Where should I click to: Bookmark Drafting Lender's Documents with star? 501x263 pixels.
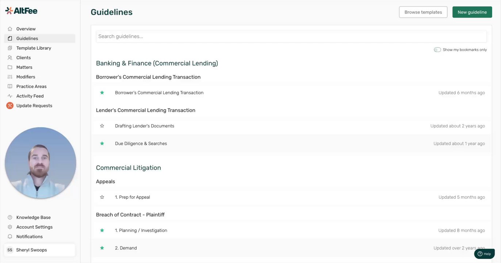tap(102, 126)
